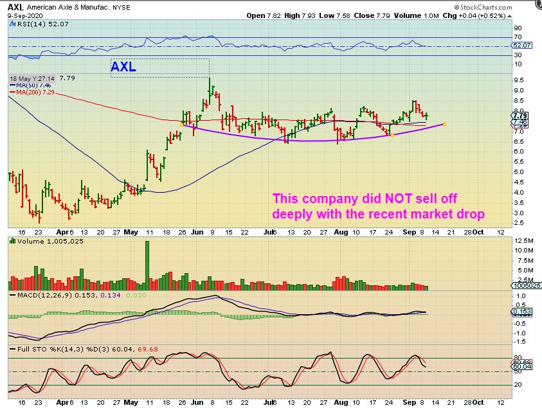The image size is (542, 408).
Task: Click the RSI(14) indicator icon
Action: 12,24
